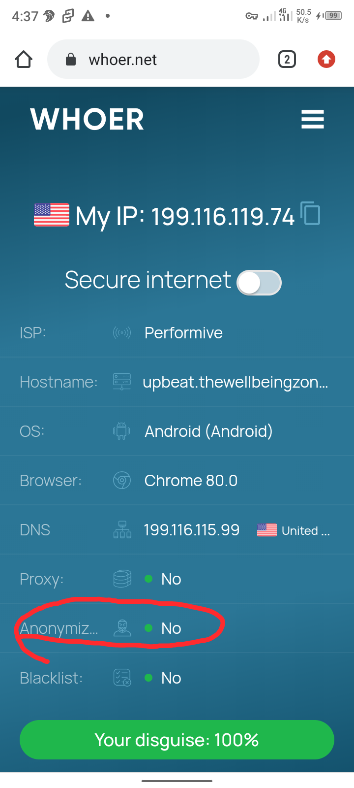Open the hamburger menu
Image resolution: width=354 pixels, height=788 pixels.
point(312,120)
